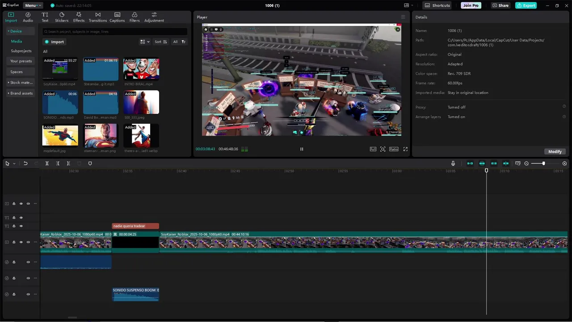This screenshot has width=572, height=322.
Task: Expand the Stock materials sidebar section
Action: pyautogui.click(x=21, y=82)
